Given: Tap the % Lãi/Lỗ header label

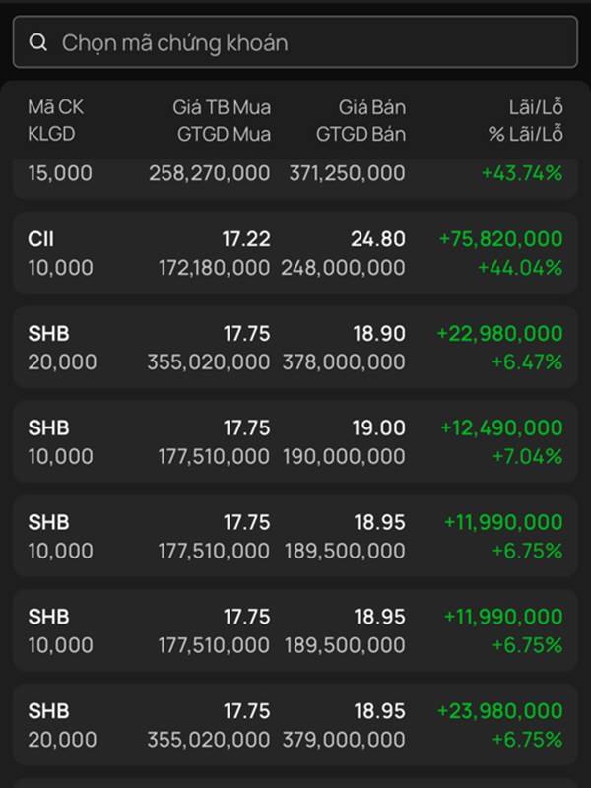Looking at the screenshot, I should point(526,134).
